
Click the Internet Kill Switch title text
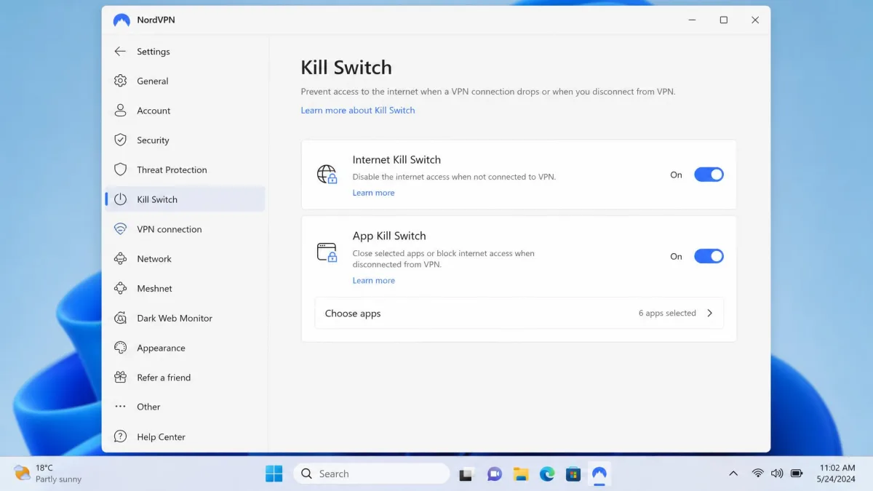[396, 160]
